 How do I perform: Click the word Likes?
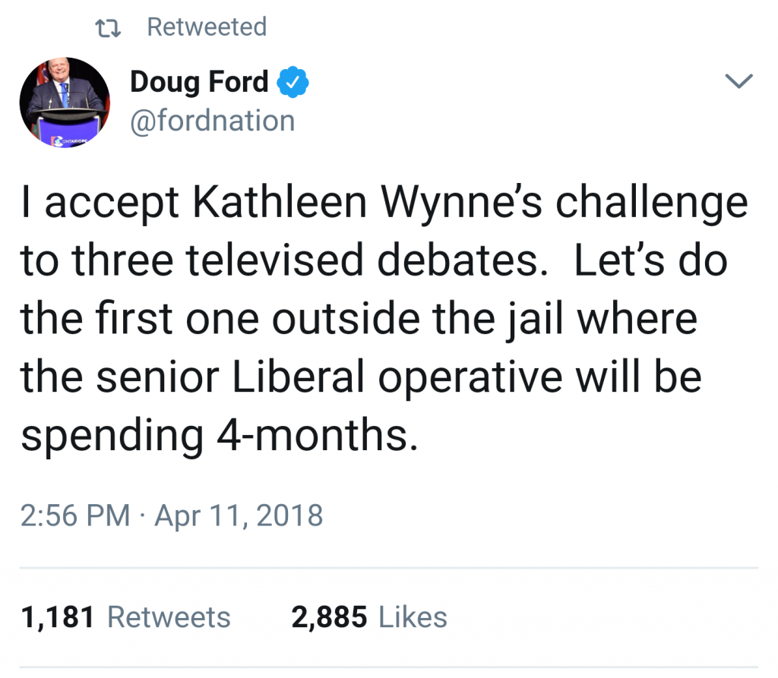click(x=413, y=617)
